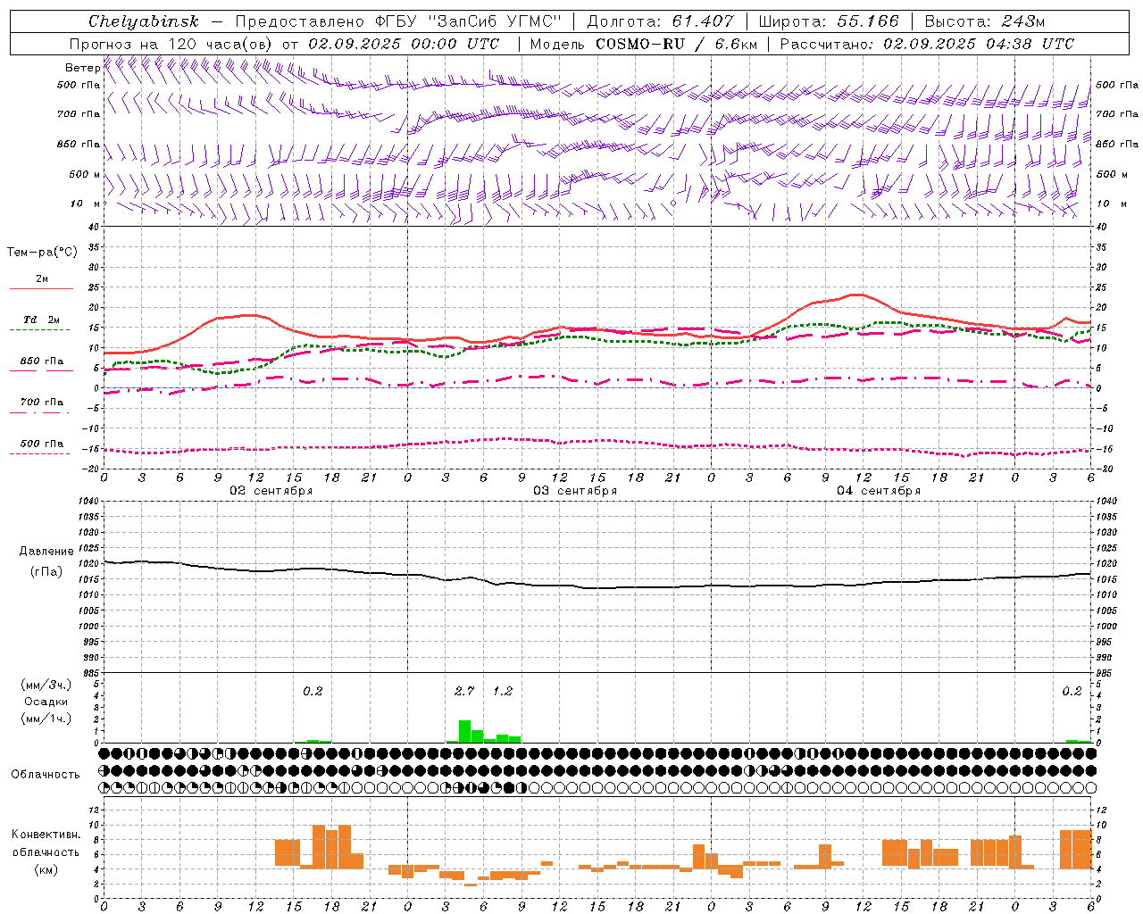Click the Ветер wind panel label

click(82, 68)
